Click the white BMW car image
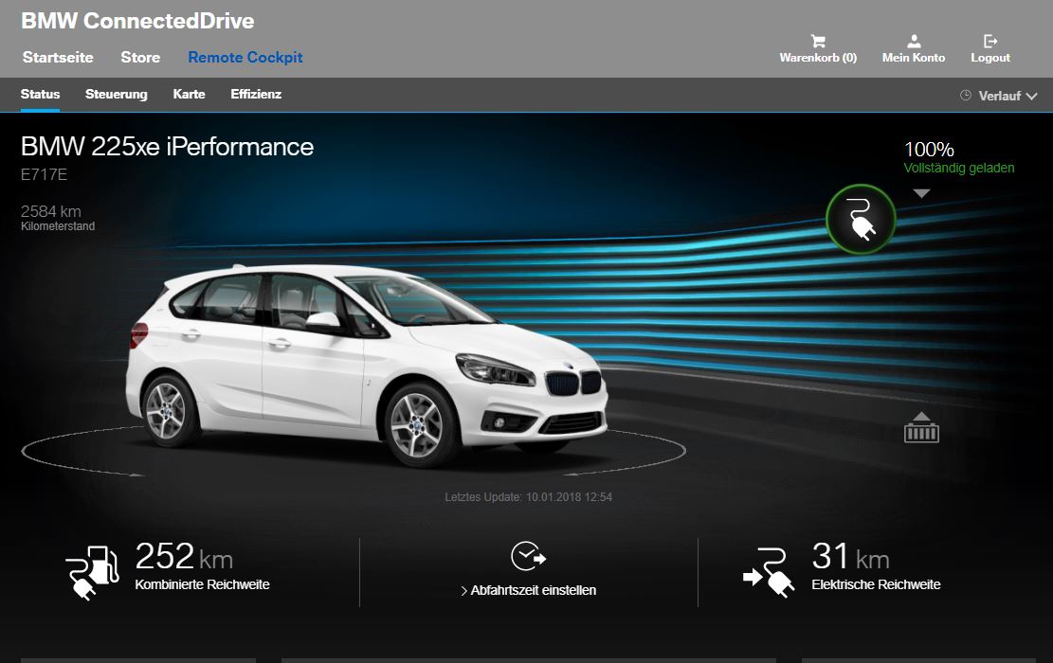1053x663 pixels. (367, 365)
